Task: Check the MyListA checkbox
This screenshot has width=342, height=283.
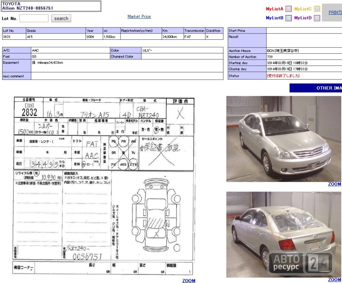Action: tap(288, 9)
